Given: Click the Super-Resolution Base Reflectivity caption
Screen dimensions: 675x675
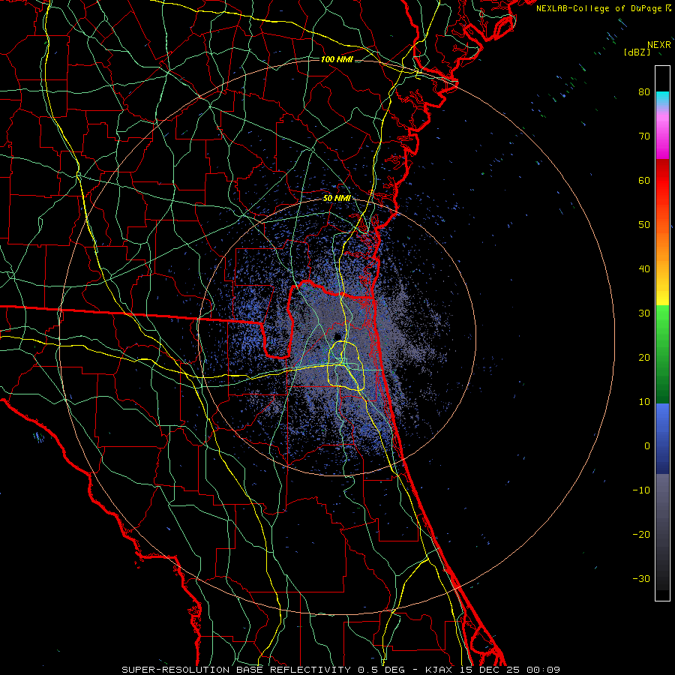Looking at the screenshot, I should (235, 670).
